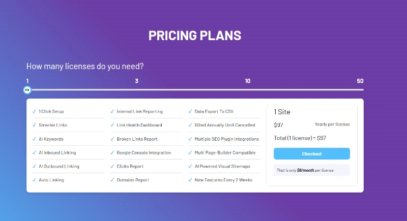Image resolution: width=407 pixels, height=221 pixels.
Task: Click the checkmark next to Broken Links Report
Action: [112, 139]
